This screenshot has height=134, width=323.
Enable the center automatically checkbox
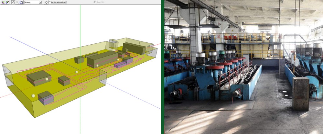49,2
